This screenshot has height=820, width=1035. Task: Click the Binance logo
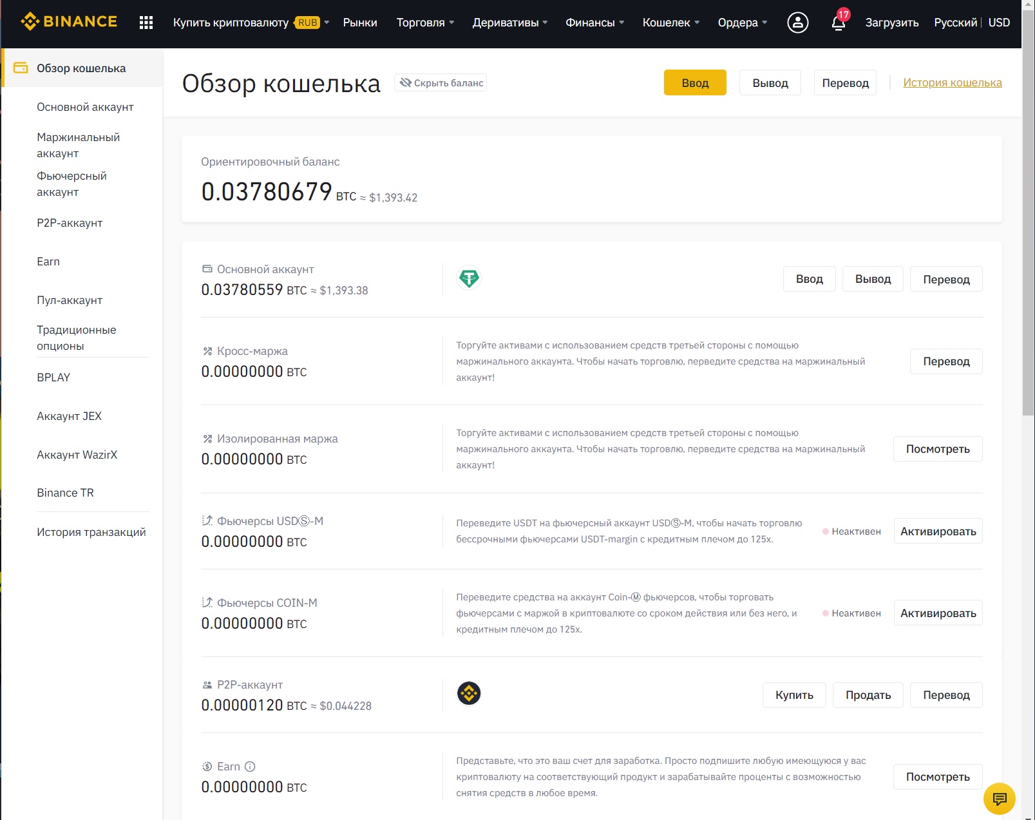[x=69, y=22]
